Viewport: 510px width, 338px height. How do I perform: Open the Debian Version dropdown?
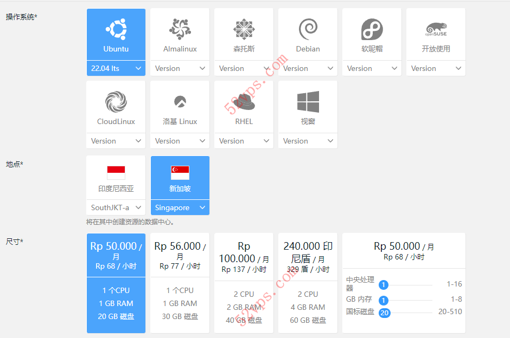[308, 68]
